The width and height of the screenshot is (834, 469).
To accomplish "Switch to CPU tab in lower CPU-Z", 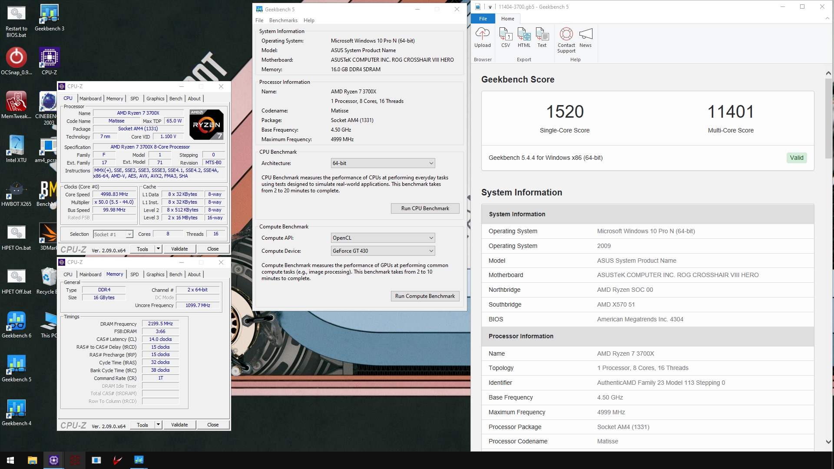I will pos(68,274).
